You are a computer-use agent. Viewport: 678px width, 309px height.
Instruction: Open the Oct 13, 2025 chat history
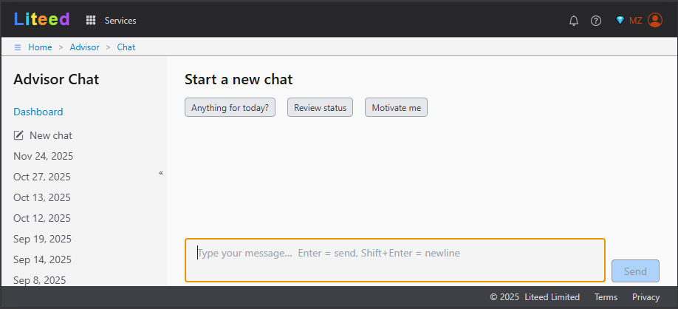coord(42,197)
